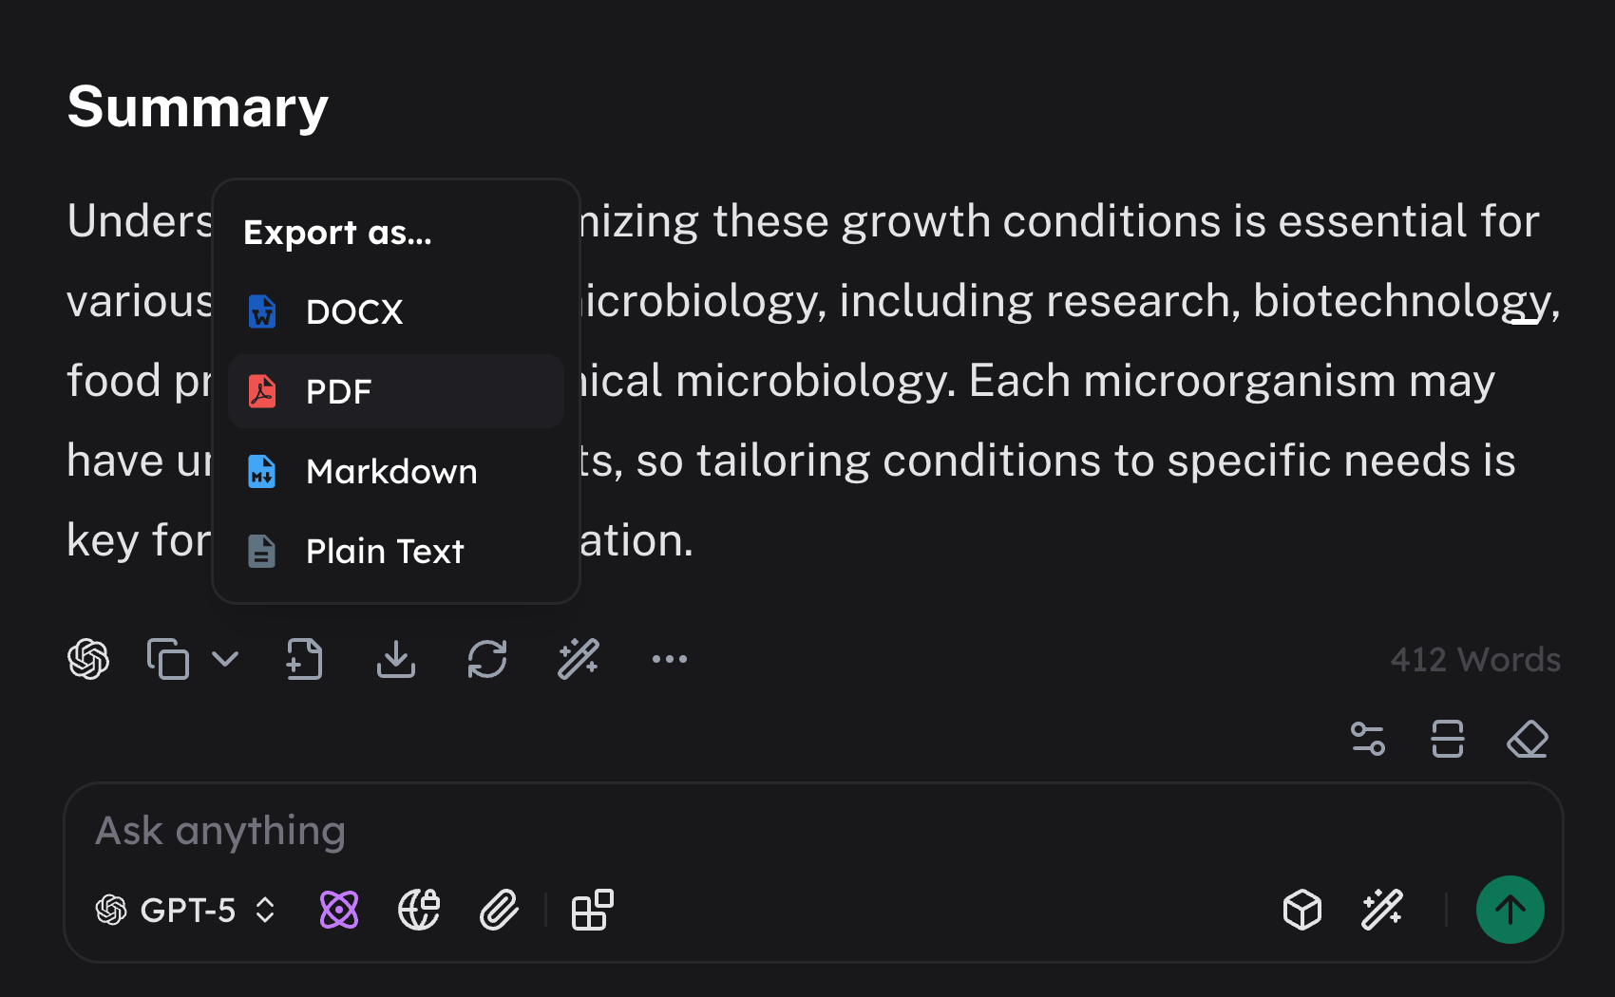Image resolution: width=1615 pixels, height=997 pixels.
Task: Click the download export icon
Action: (396, 659)
